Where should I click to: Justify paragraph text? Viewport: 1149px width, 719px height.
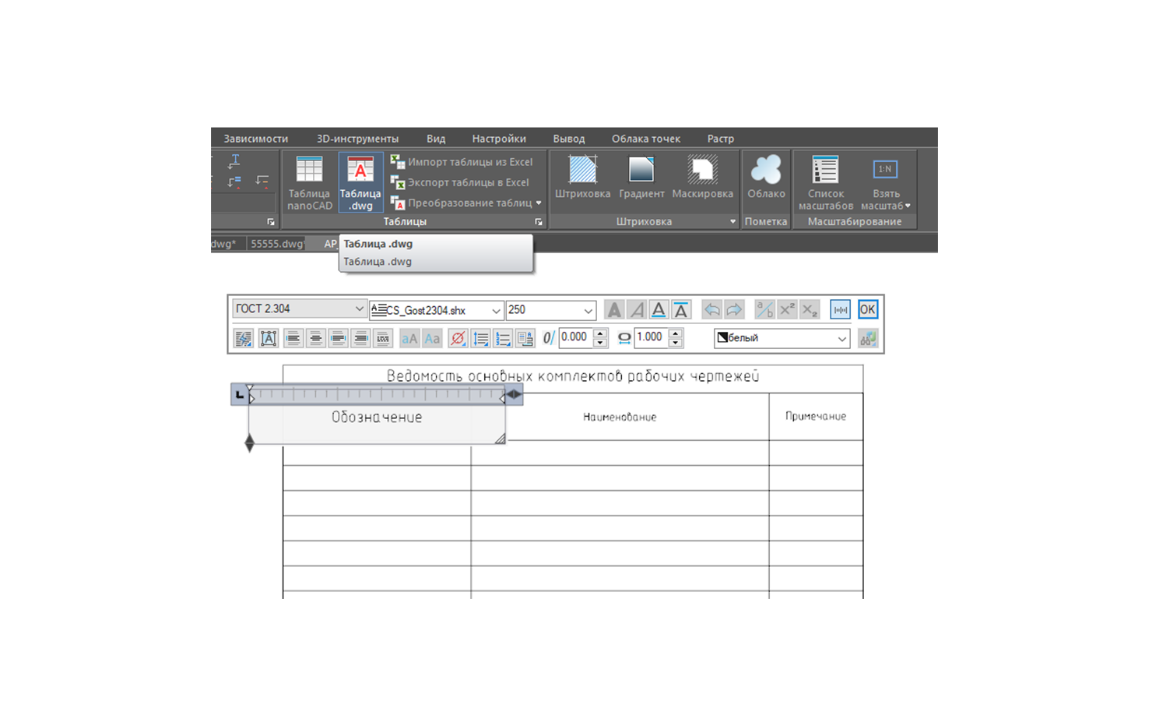360,338
